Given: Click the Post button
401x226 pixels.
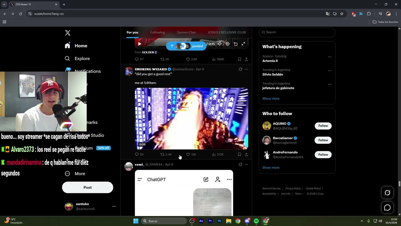Looking at the screenshot, I should (87, 187).
